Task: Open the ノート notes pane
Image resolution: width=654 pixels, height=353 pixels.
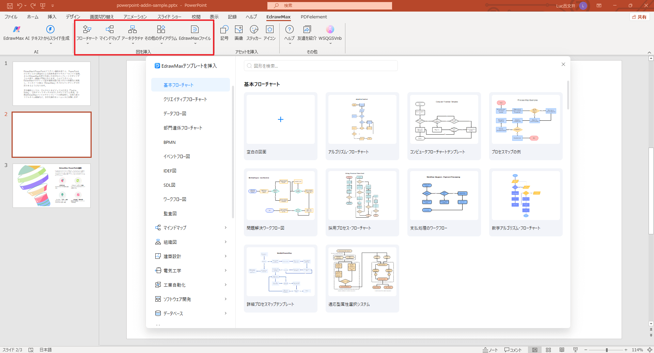Action: click(490, 350)
